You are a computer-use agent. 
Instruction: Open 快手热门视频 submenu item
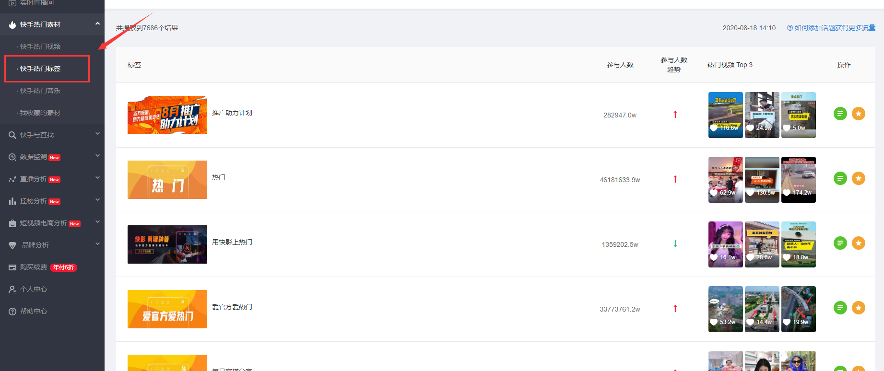click(x=40, y=46)
